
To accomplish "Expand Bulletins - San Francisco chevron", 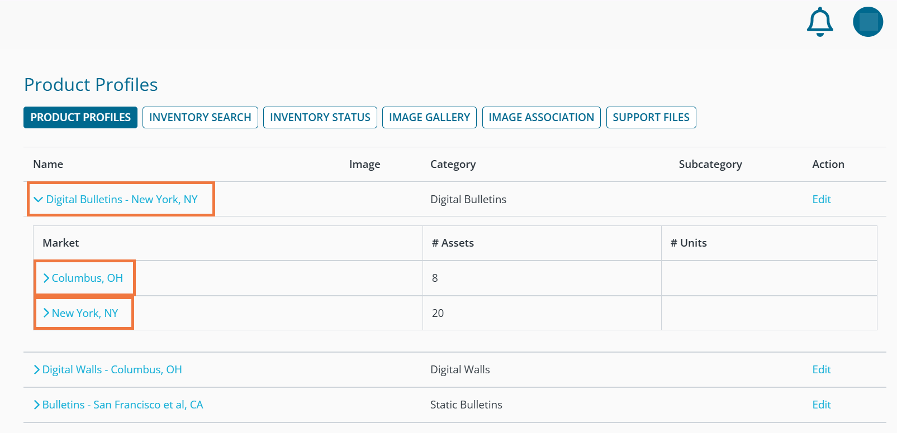I will click(36, 405).
